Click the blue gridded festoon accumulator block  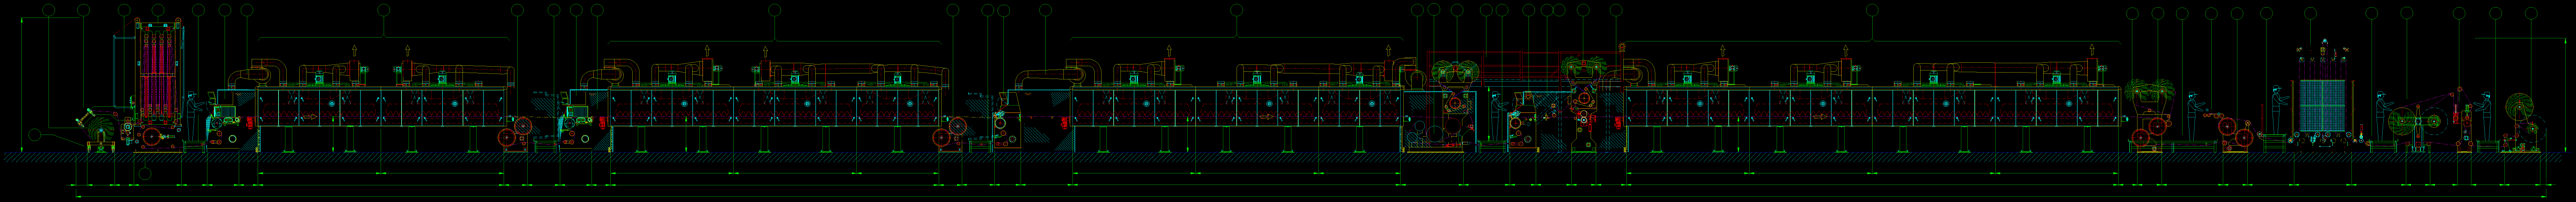(x=2322, y=105)
